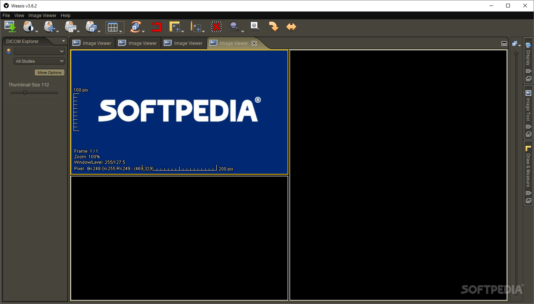The image size is (534, 304).
Task: Click the 'Frame: 1 / 1' overlay text
Action: (x=86, y=151)
